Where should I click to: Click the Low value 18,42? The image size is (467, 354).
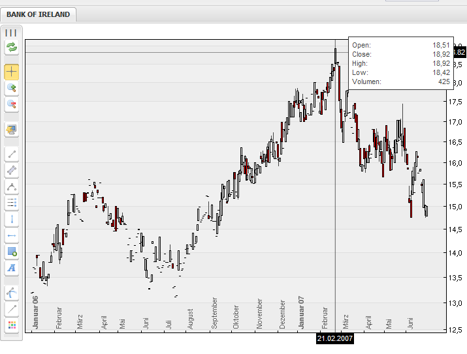[441, 72]
